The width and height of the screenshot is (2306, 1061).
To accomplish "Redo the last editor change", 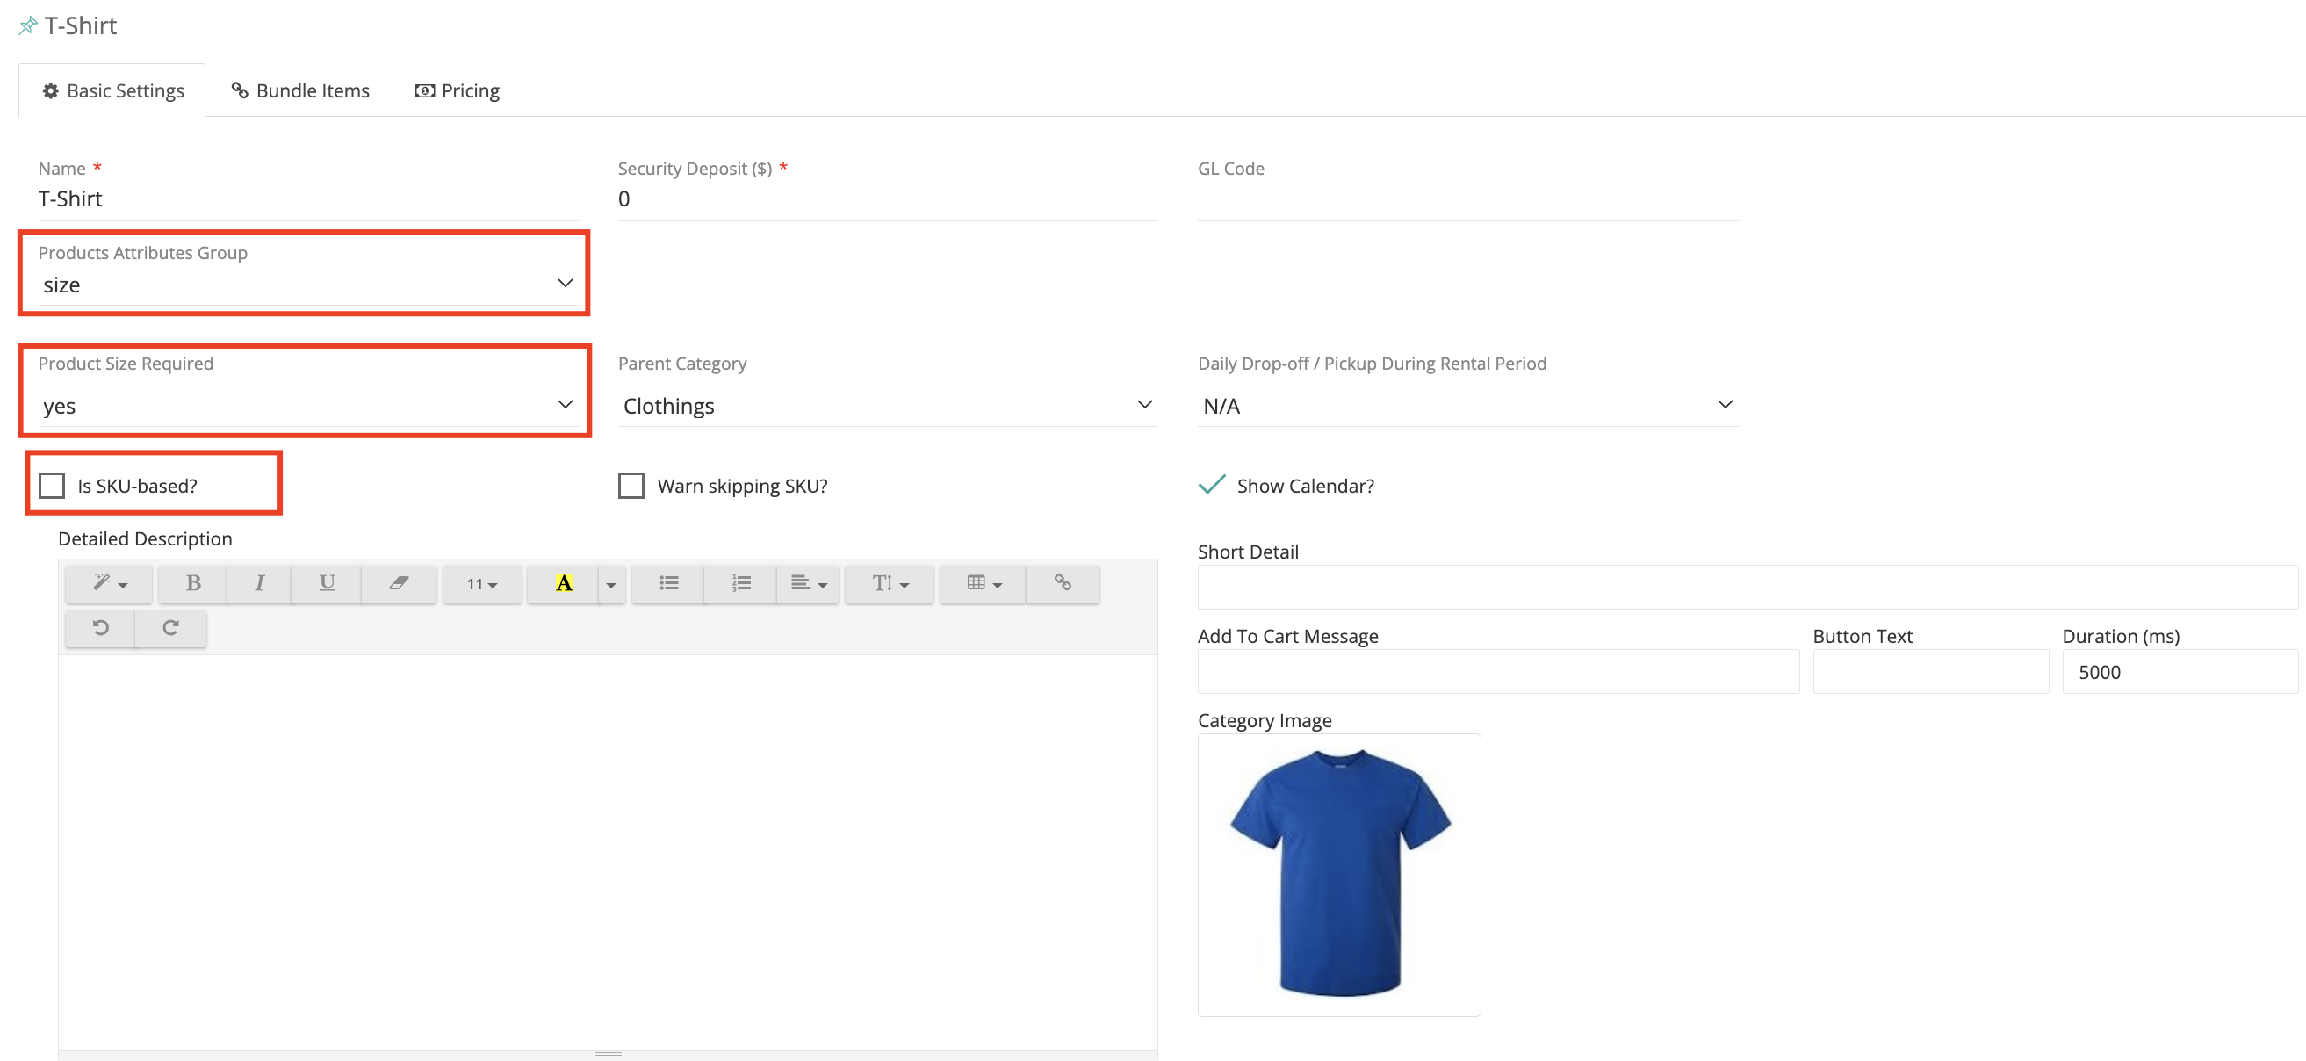I will pyautogui.click(x=170, y=629).
